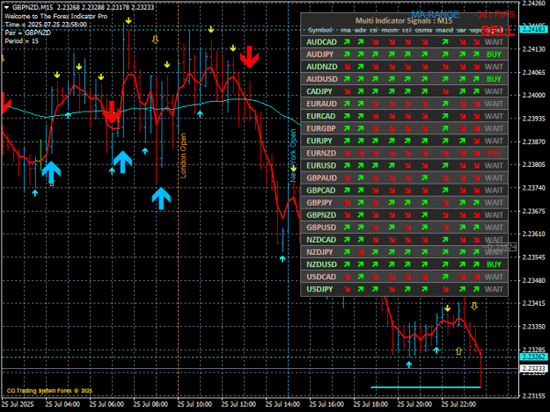Click the 25 Jul 22:00 time label

[x=458, y=404]
